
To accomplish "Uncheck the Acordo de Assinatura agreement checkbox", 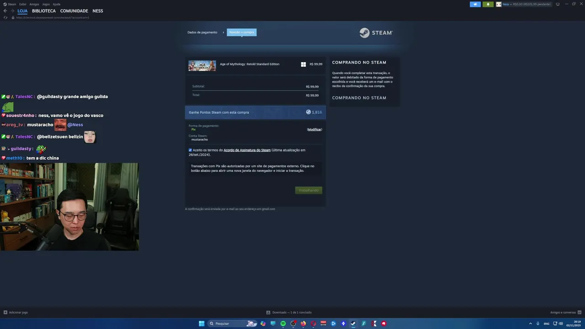I will [x=190, y=150].
